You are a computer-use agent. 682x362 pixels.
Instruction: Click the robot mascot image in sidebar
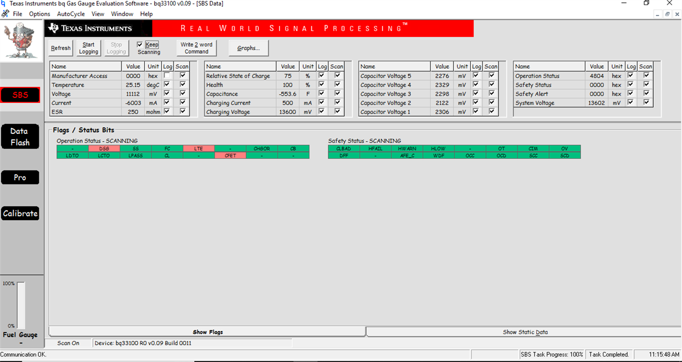[x=21, y=41]
